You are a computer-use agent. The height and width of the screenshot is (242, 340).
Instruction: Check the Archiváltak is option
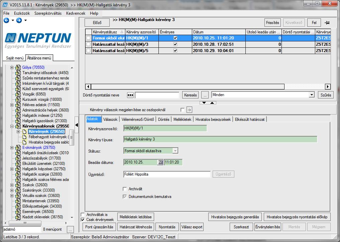(83, 215)
